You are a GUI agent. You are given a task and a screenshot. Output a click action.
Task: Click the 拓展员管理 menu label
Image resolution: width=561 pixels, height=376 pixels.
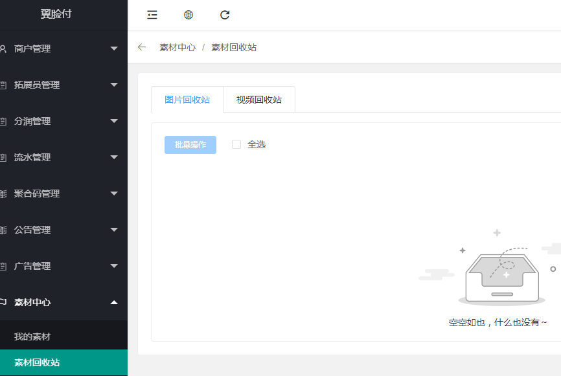pyautogui.click(x=37, y=85)
